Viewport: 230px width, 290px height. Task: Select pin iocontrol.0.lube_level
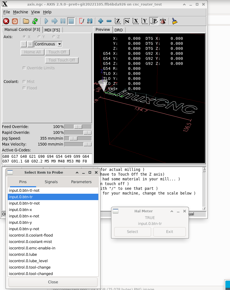point(53,261)
